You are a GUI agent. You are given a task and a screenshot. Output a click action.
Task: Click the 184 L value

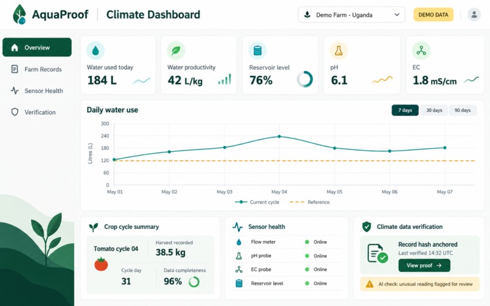pos(102,80)
